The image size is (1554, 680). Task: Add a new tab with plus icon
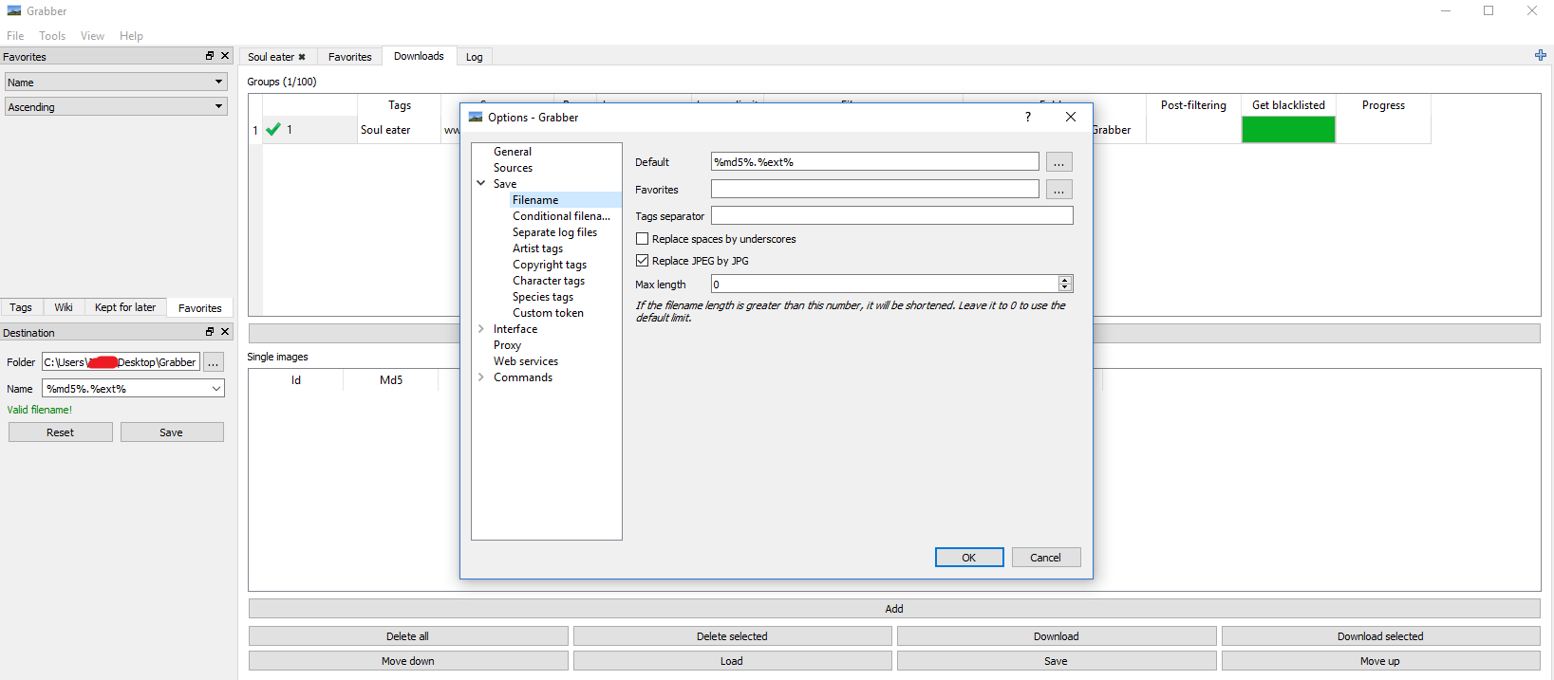1540,56
